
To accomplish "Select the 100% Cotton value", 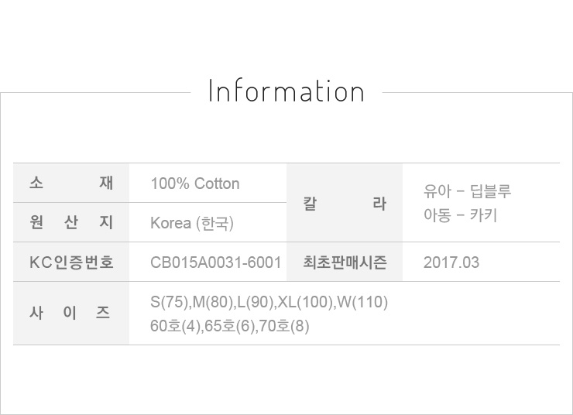I will click(x=195, y=183).
